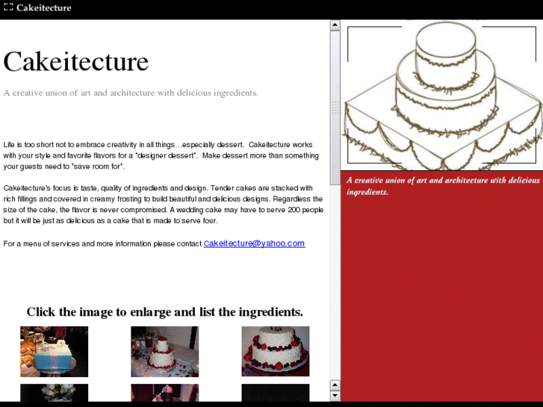Open the Cakeitecture@yahoo.com email link
This screenshot has width=543, height=407.
point(254,243)
